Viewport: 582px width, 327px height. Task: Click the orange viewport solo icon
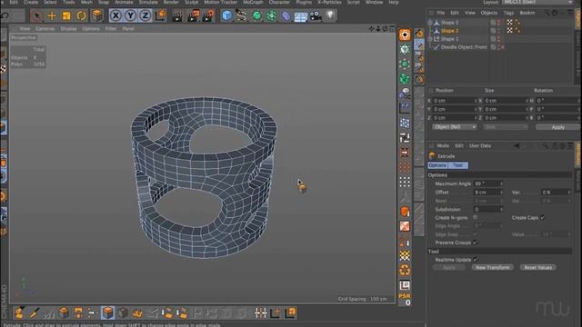405,35
